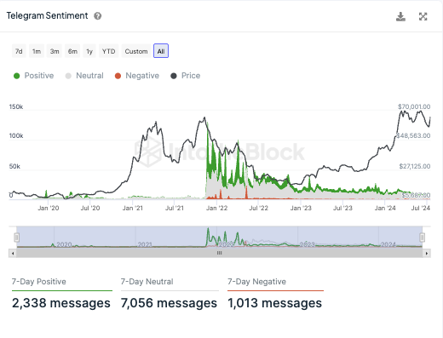The width and height of the screenshot is (443, 338).
Task: Click the navigator scrollbar center grip
Action: 219,253
